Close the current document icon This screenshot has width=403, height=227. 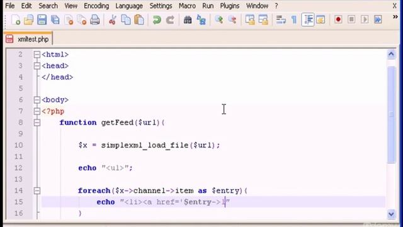(69, 20)
